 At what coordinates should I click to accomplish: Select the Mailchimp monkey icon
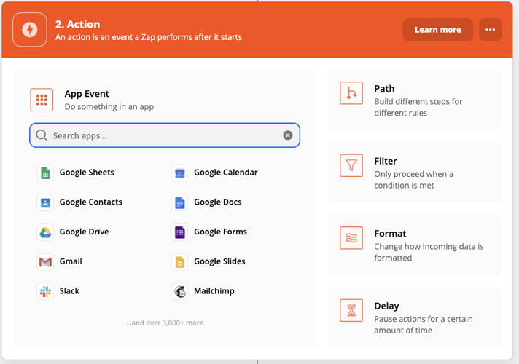(x=180, y=292)
